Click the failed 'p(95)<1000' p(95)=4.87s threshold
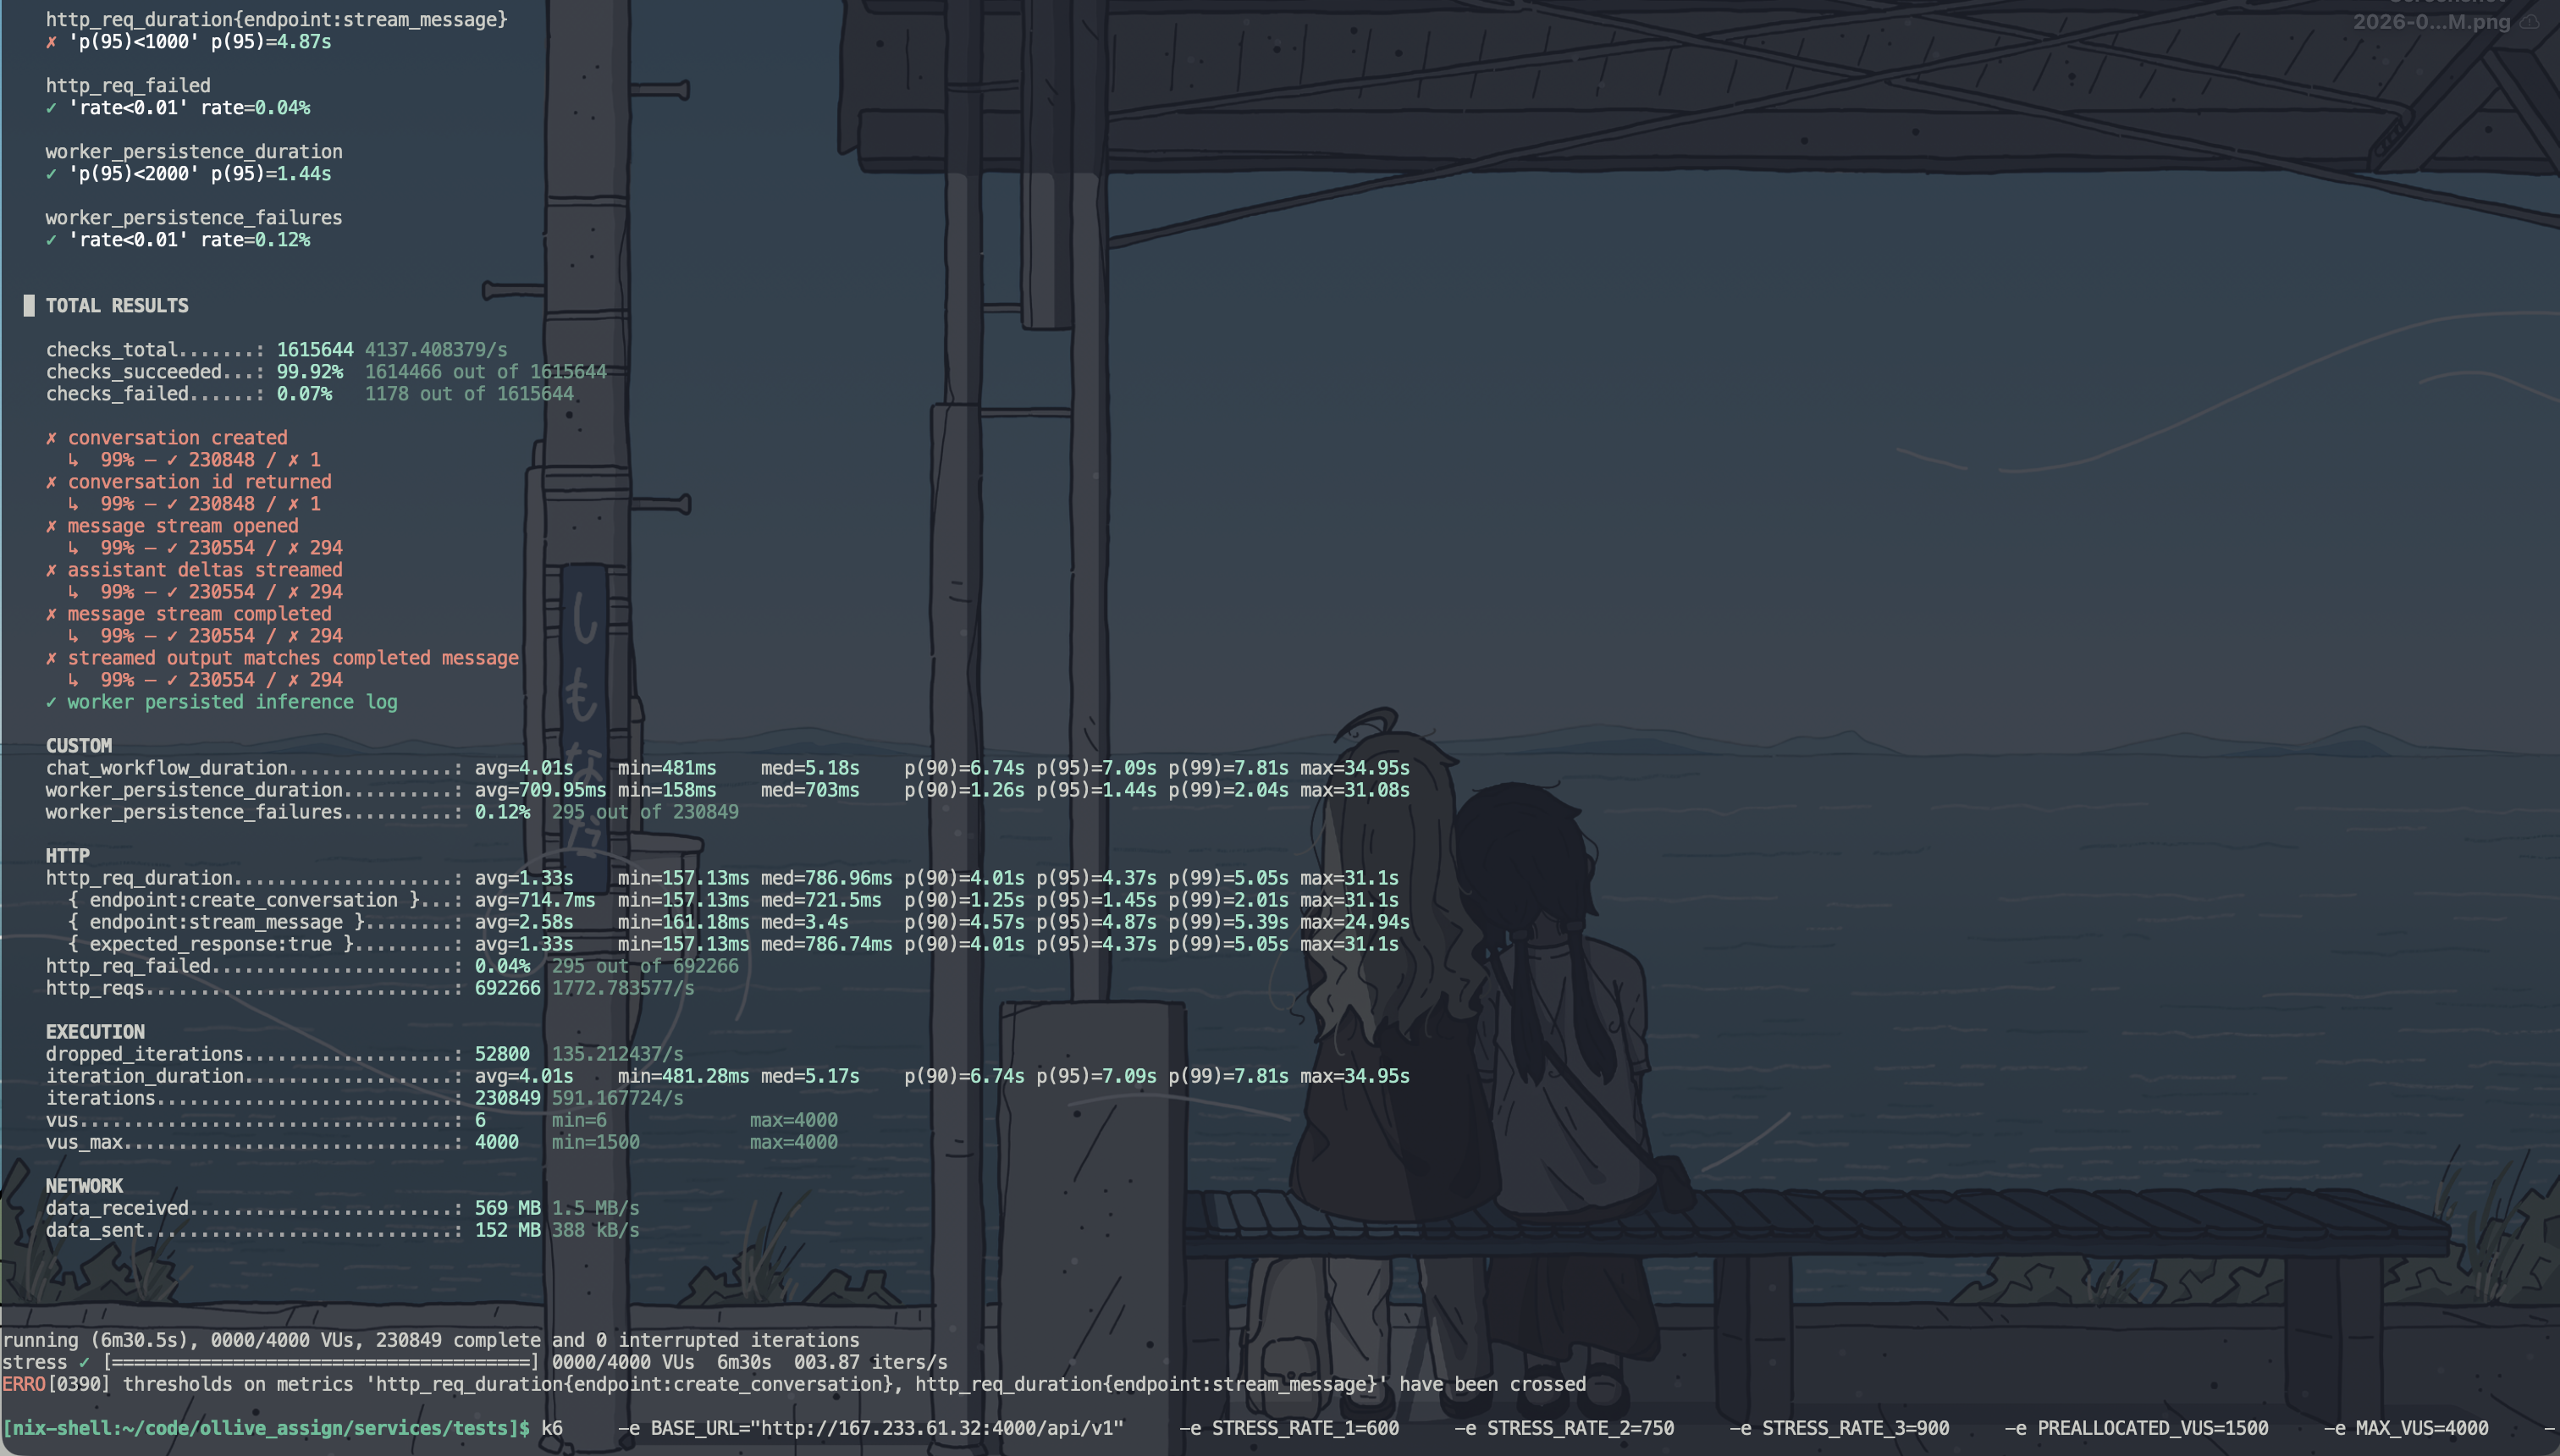The height and width of the screenshot is (1456, 2560). (189, 42)
